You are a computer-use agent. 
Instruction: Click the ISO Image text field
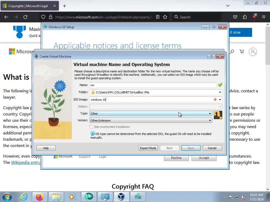tap(152, 100)
